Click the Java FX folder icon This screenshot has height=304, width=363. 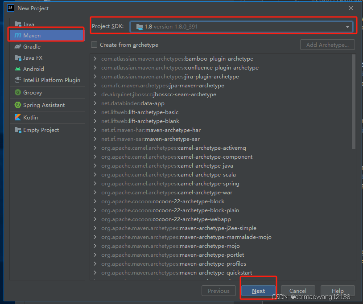[18, 58]
